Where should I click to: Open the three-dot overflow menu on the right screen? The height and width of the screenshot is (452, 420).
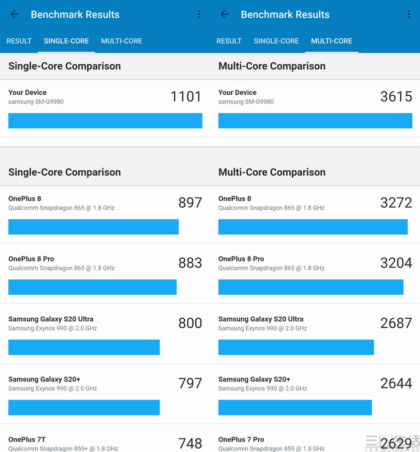click(x=408, y=14)
